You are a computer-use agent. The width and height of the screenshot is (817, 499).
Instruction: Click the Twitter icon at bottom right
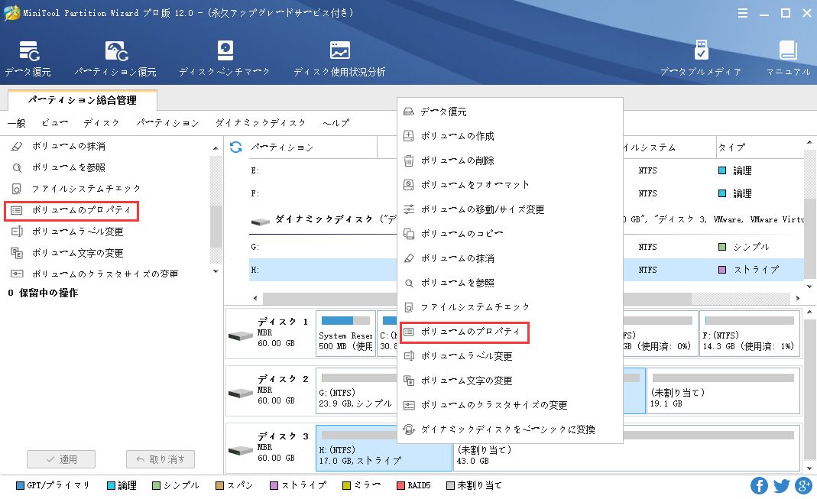pos(781,485)
